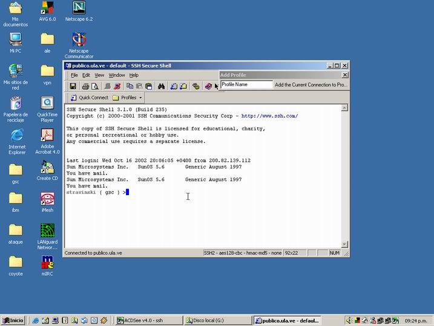Screen dimensions: 434x326
Task: Minimize the SSH Secure Shell window
Action: (x=330, y=65)
